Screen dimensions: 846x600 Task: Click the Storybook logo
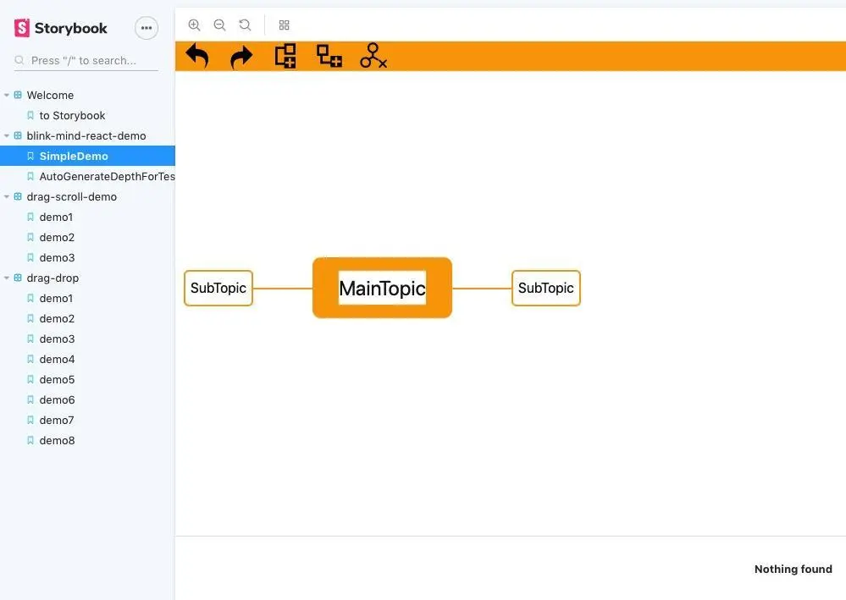coord(60,28)
